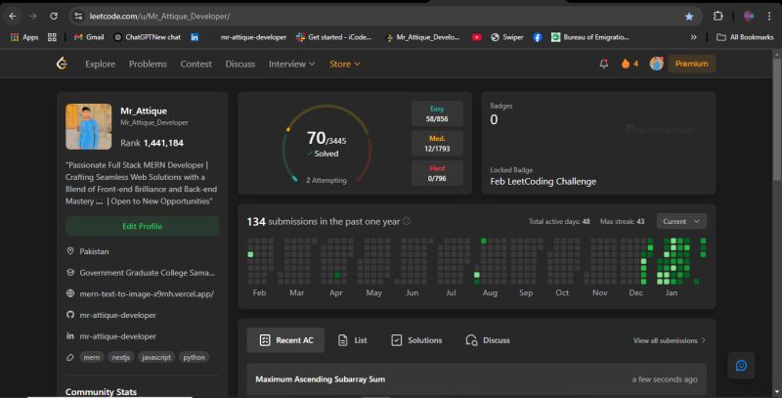Open mern-text-to-image vercel website link

coord(147,293)
